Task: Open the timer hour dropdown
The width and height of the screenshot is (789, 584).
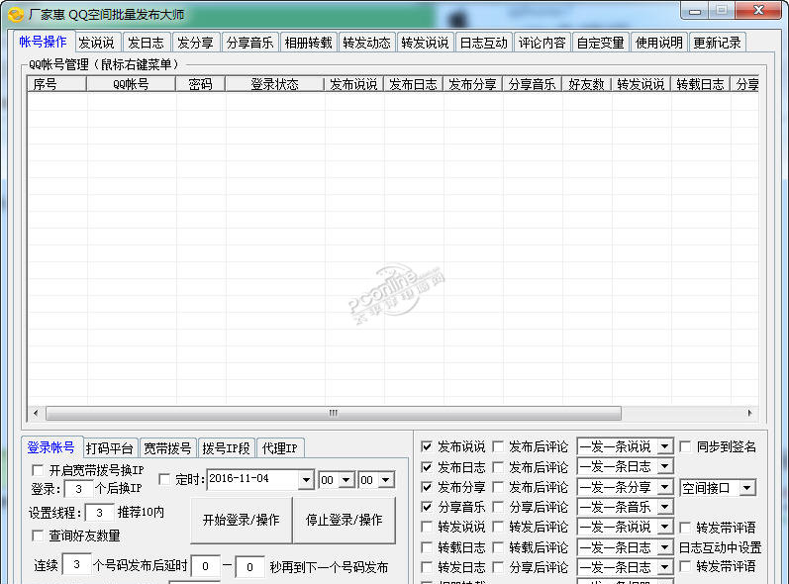Action: click(x=345, y=480)
